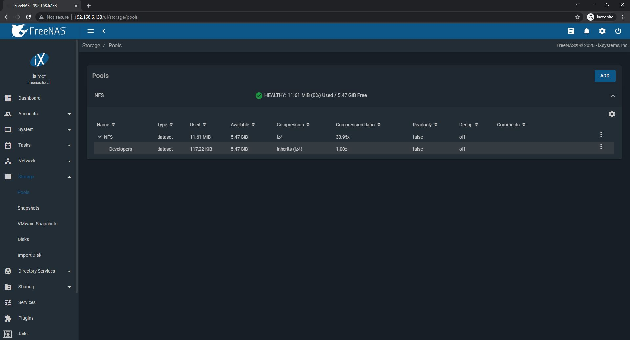Click the Dashboard sidebar icon
630x340 pixels.
pyautogui.click(x=8, y=98)
